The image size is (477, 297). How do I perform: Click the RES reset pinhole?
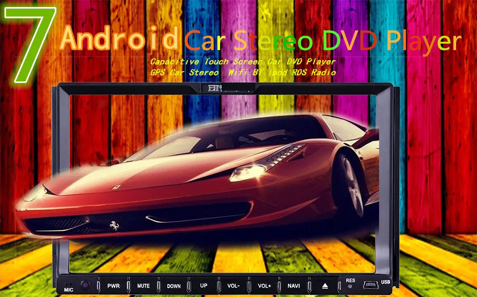click(350, 287)
